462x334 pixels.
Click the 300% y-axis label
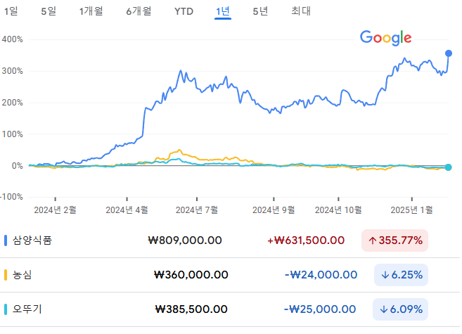coord(13,71)
